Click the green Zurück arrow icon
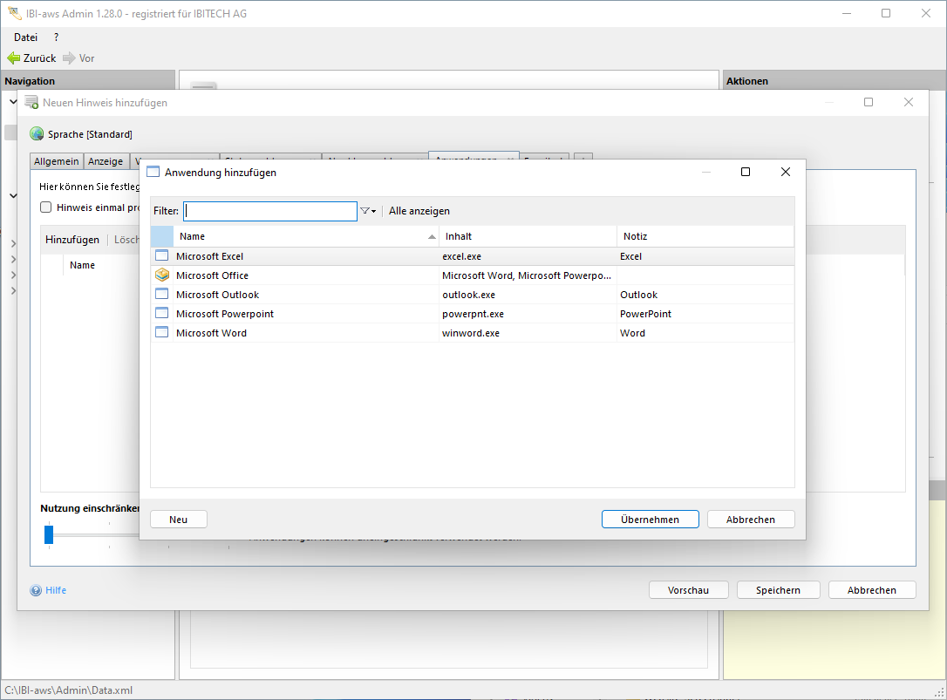 [13, 58]
